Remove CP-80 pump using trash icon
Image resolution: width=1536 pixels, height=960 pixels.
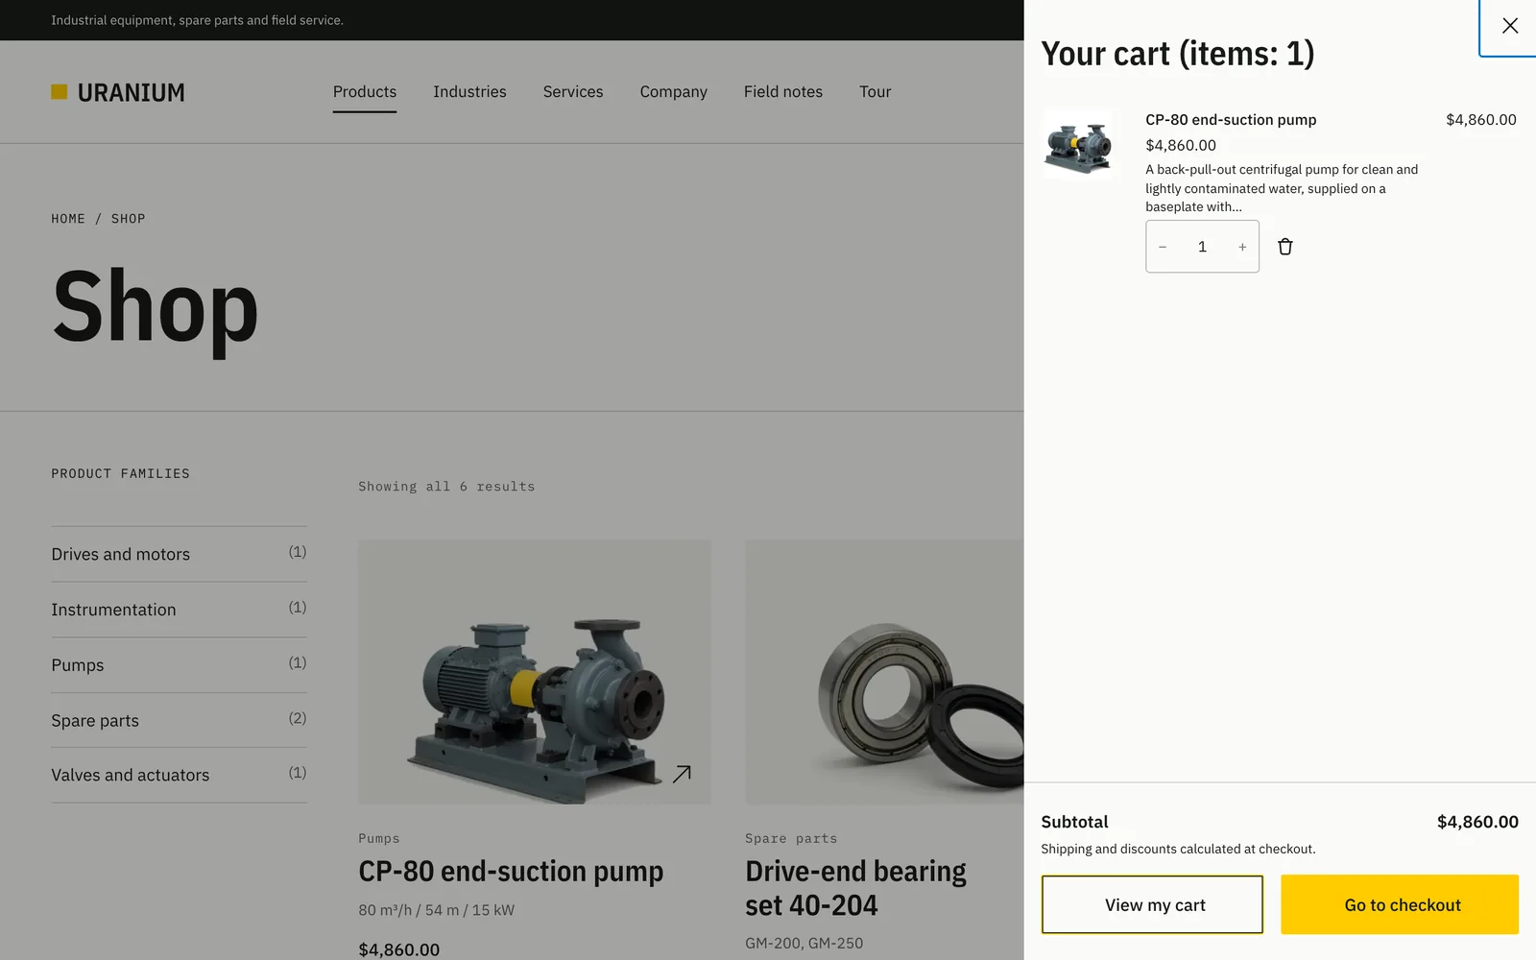[x=1285, y=247]
